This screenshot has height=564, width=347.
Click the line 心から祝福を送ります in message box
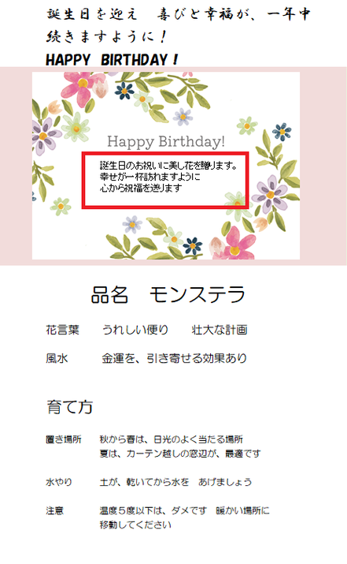[x=141, y=188]
